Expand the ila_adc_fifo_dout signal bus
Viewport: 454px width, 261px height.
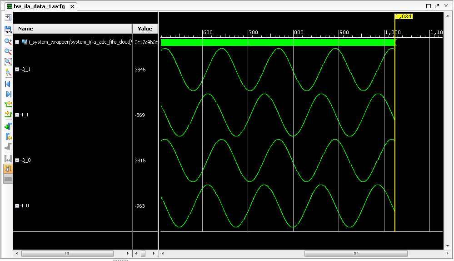pyautogui.click(x=17, y=42)
